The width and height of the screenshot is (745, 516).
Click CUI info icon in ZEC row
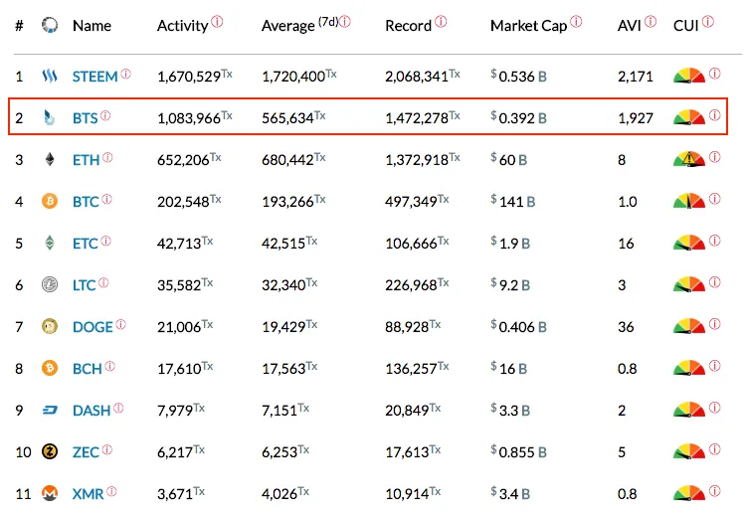[714, 449]
